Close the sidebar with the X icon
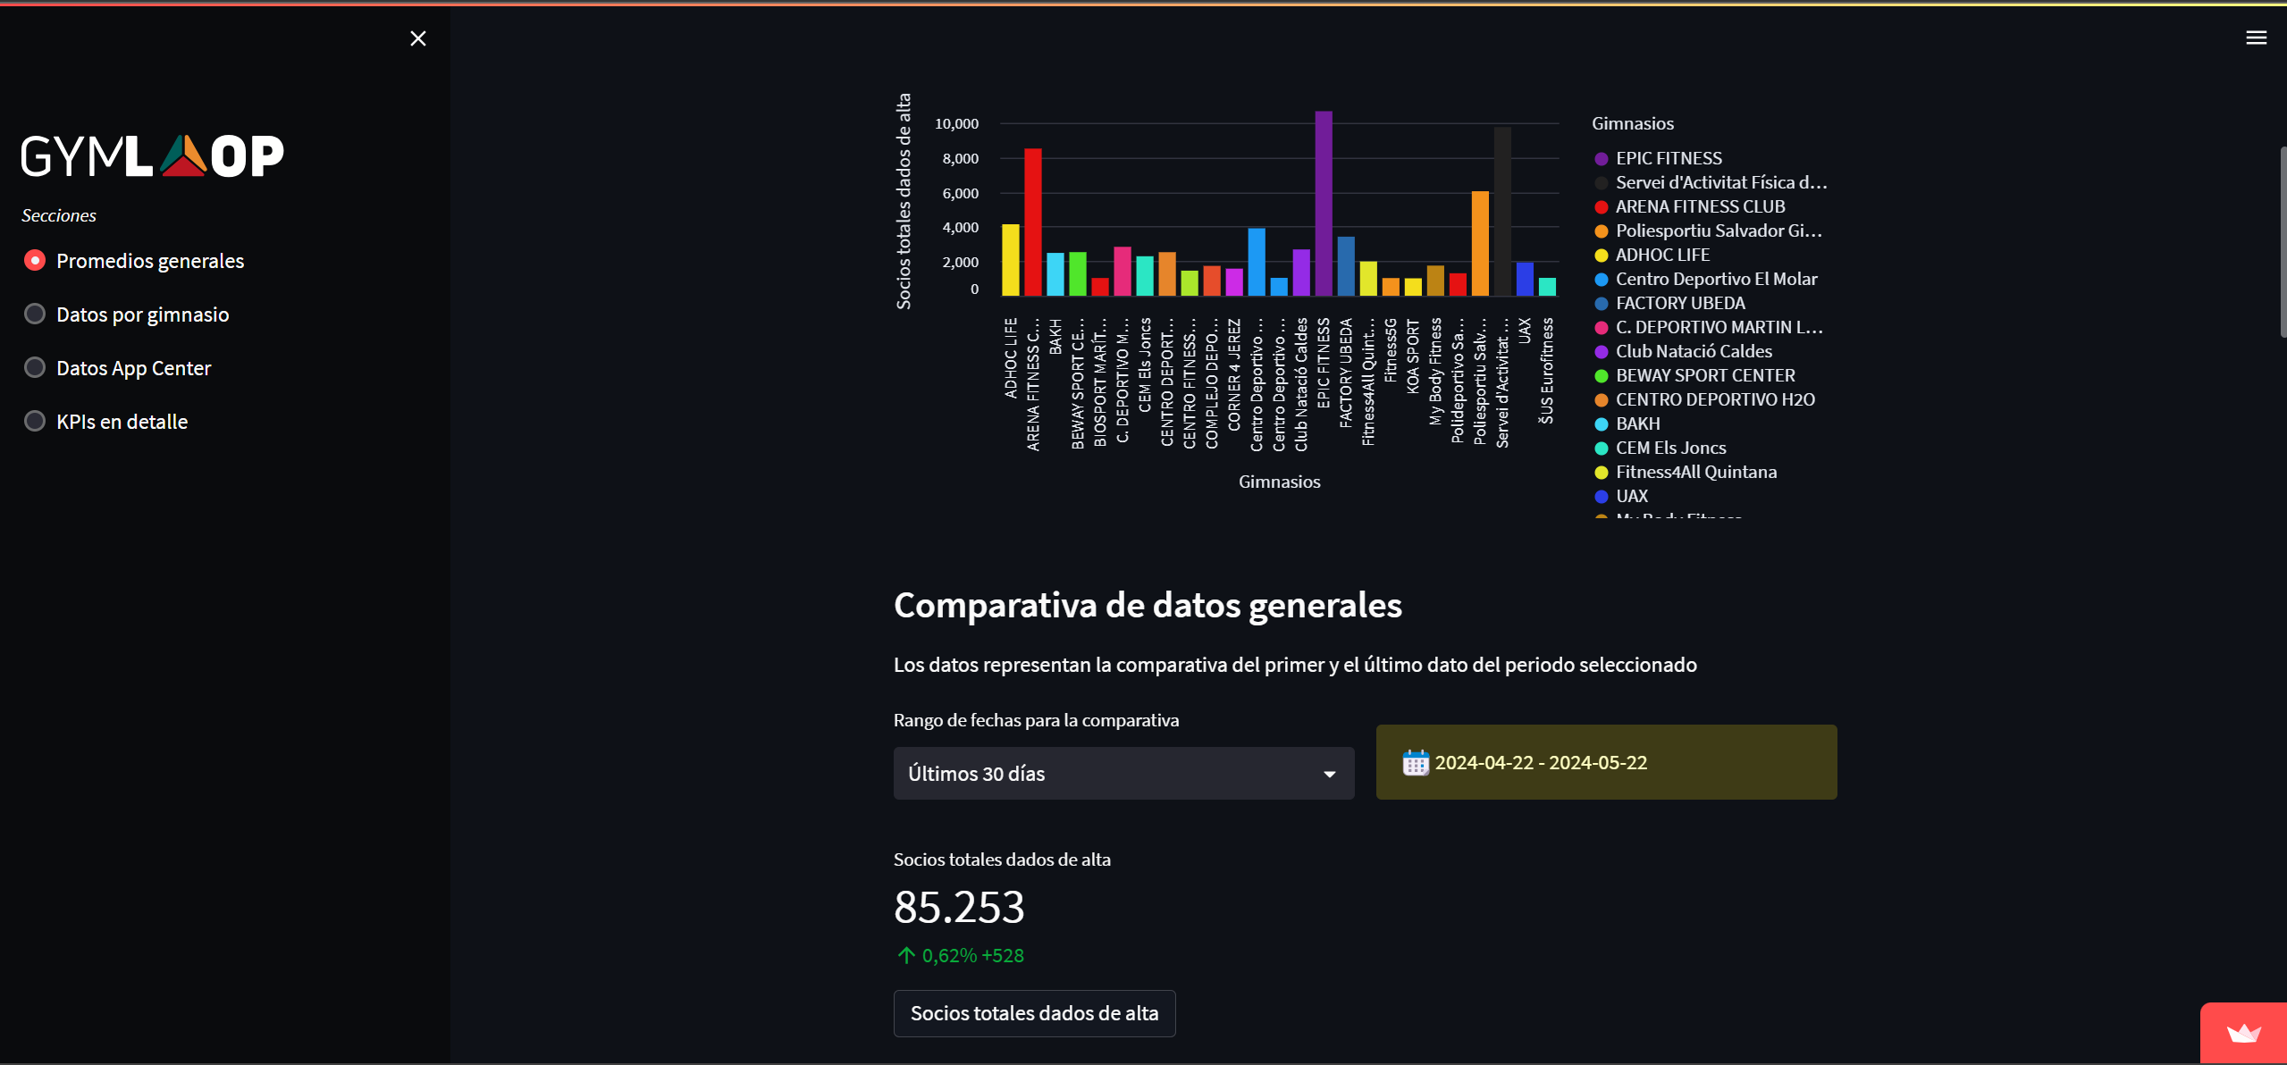The image size is (2287, 1065). coord(417,38)
